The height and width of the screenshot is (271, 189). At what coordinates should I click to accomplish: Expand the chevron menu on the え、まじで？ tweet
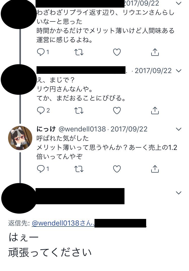coord(179,71)
